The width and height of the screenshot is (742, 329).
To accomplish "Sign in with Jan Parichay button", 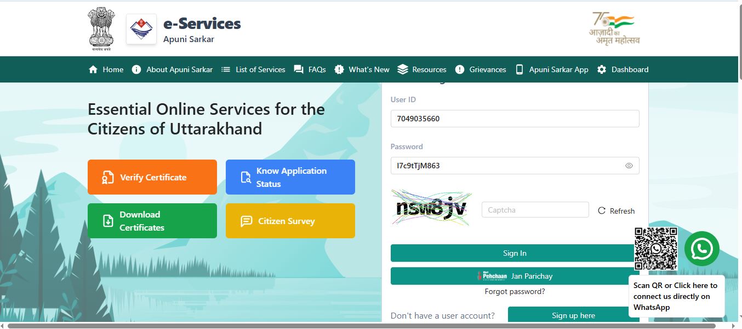I will click(x=515, y=276).
